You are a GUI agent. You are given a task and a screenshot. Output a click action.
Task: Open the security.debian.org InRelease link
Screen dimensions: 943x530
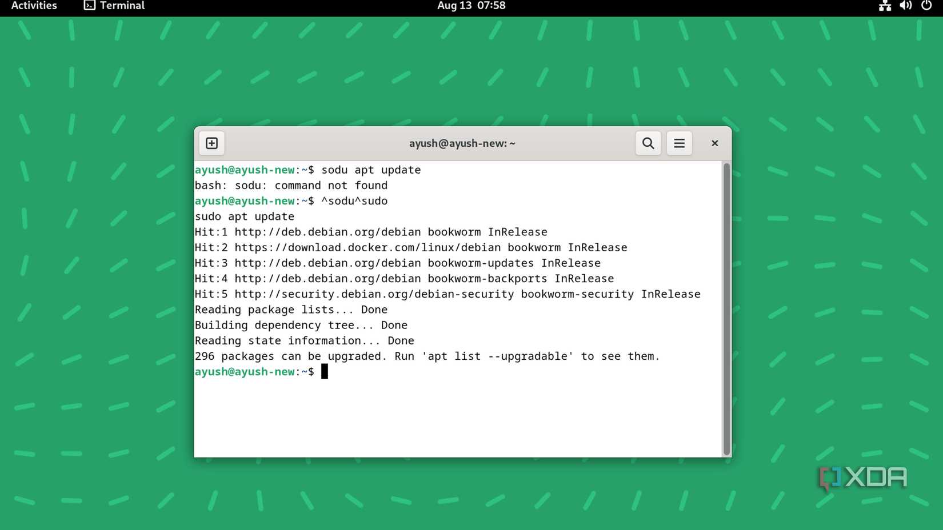click(x=373, y=294)
